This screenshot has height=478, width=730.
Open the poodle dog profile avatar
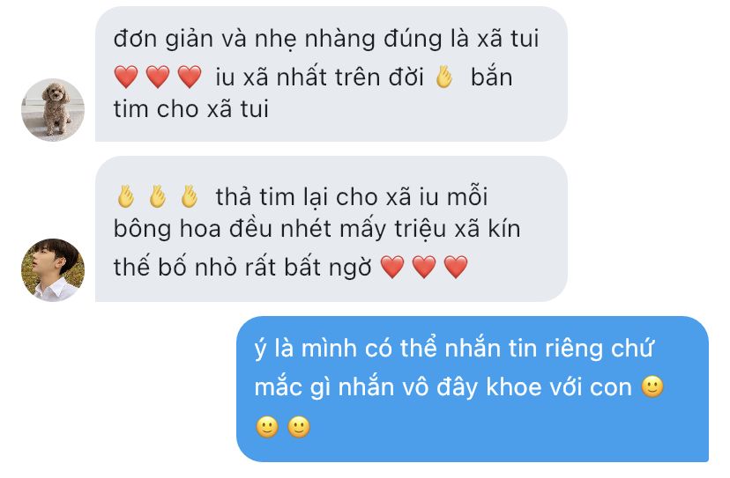53,110
